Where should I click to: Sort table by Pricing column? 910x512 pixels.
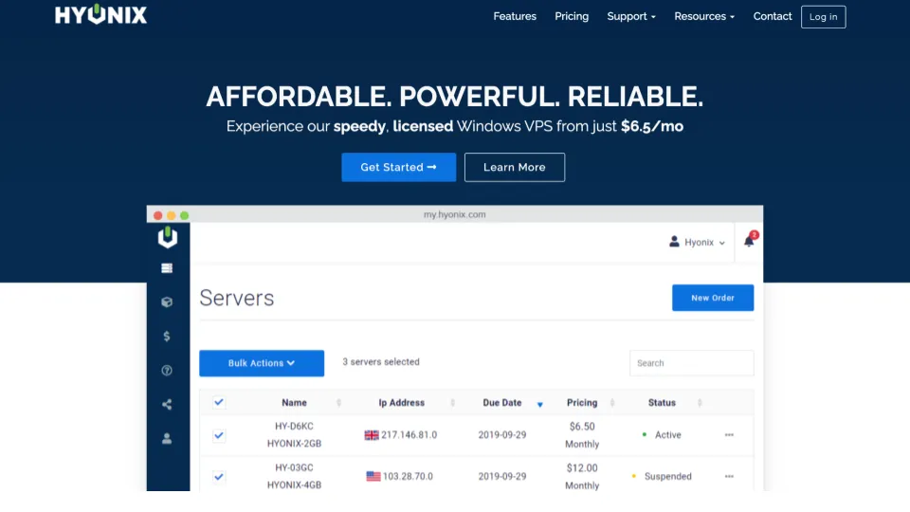tap(582, 403)
